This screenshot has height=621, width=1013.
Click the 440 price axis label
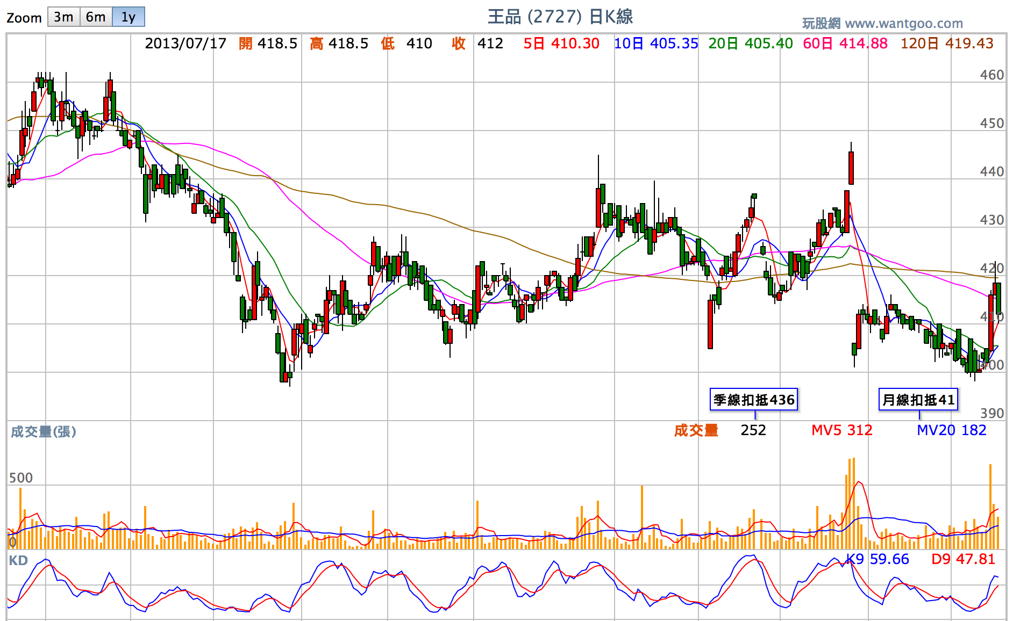click(x=992, y=172)
